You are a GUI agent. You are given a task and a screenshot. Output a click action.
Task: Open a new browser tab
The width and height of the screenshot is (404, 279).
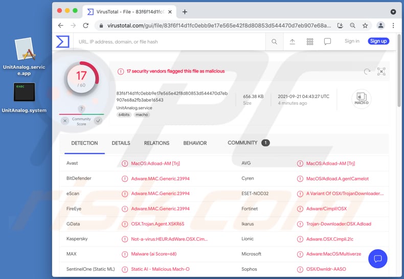(185, 12)
